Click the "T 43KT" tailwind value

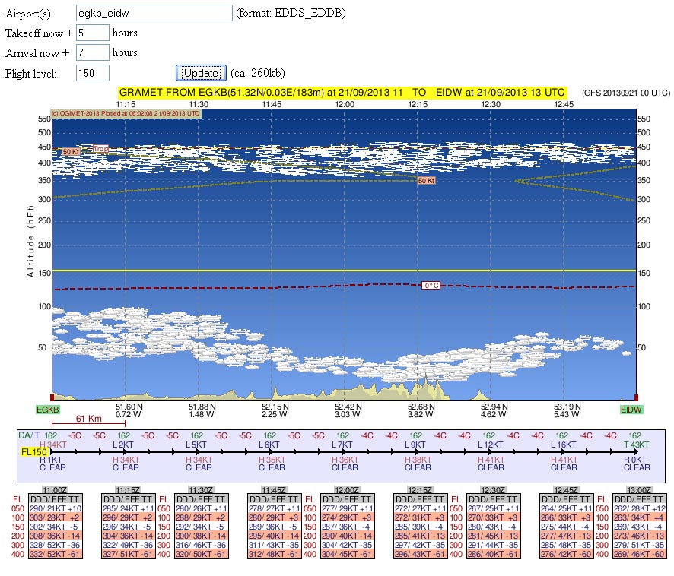coord(637,445)
